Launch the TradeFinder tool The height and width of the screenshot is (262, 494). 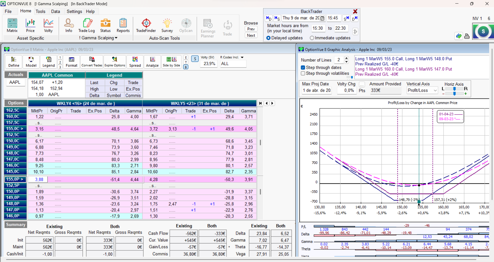(x=146, y=26)
